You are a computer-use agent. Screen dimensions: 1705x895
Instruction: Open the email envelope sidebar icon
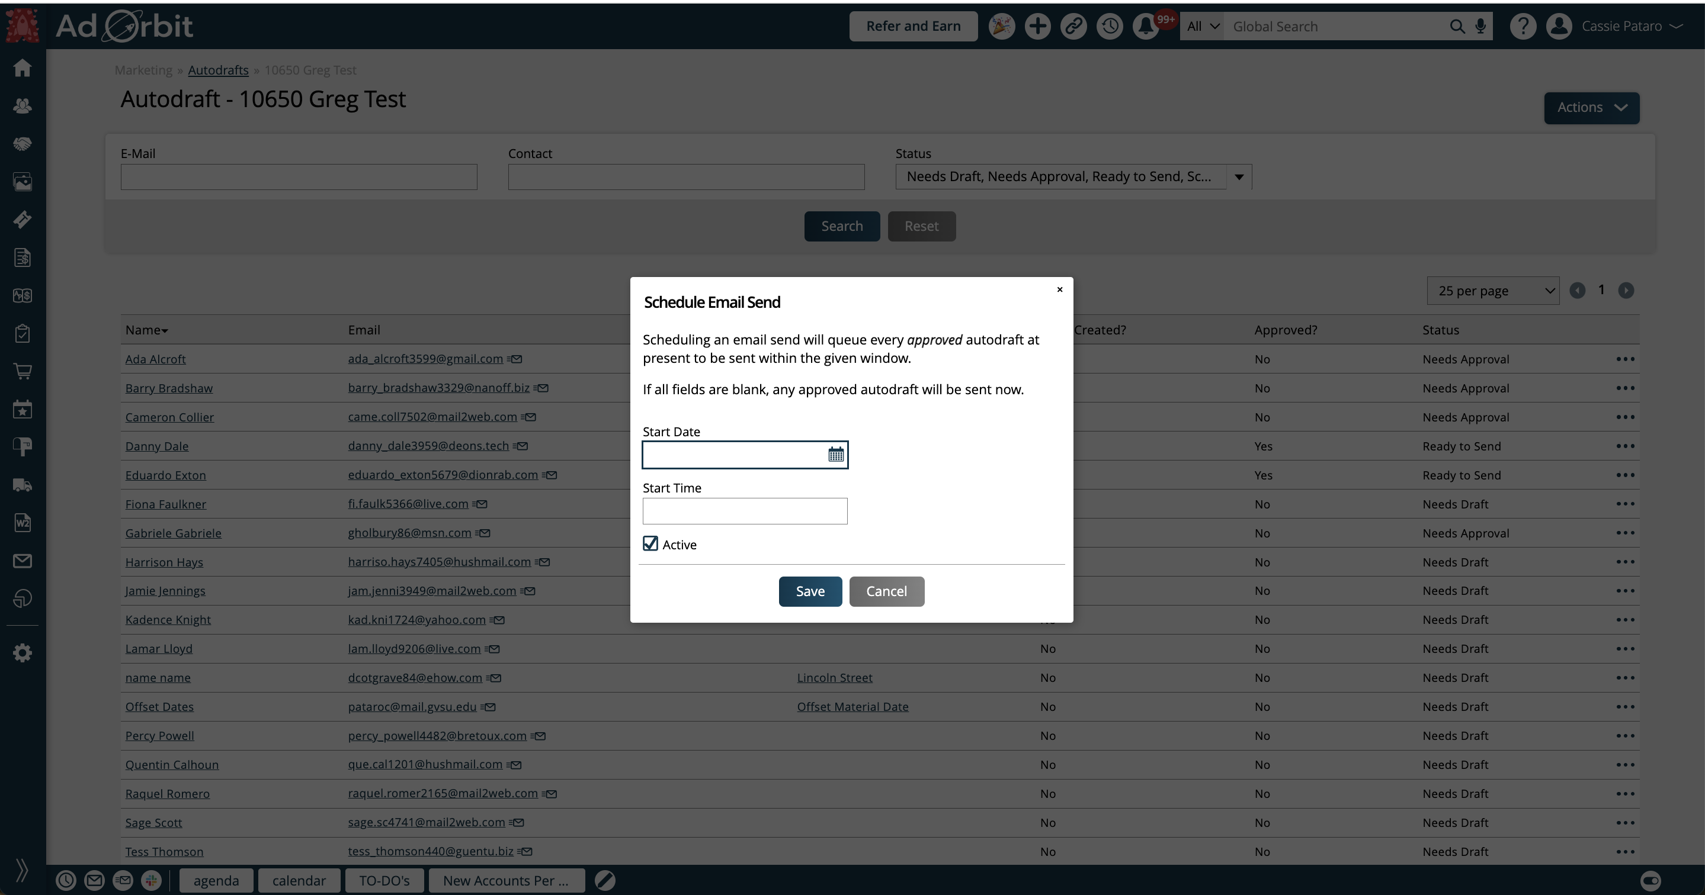click(23, 561)
